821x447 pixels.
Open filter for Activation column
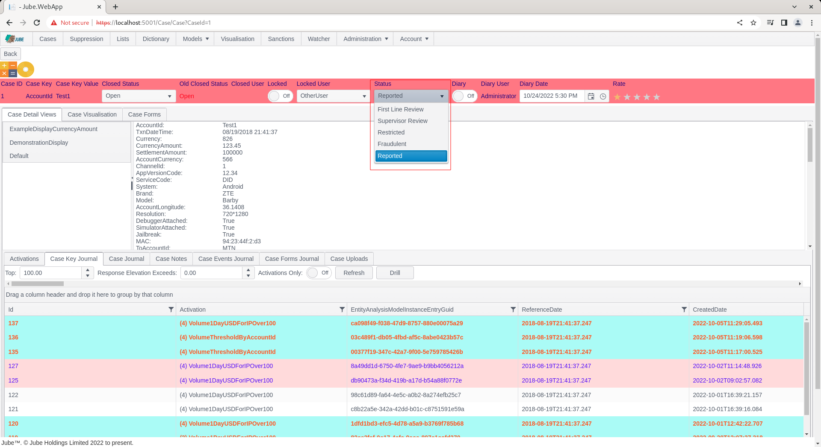[x=342, y=310]
